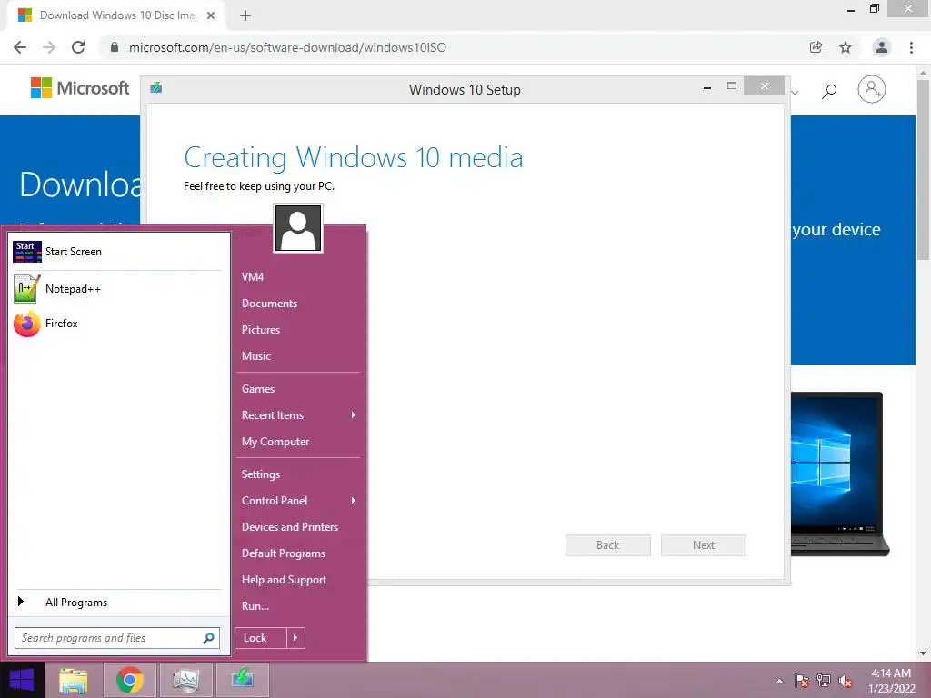The height and width of the screenshot is (698, 931).
Task: Bookmark this page with the star icon
Action: [846, 47]
